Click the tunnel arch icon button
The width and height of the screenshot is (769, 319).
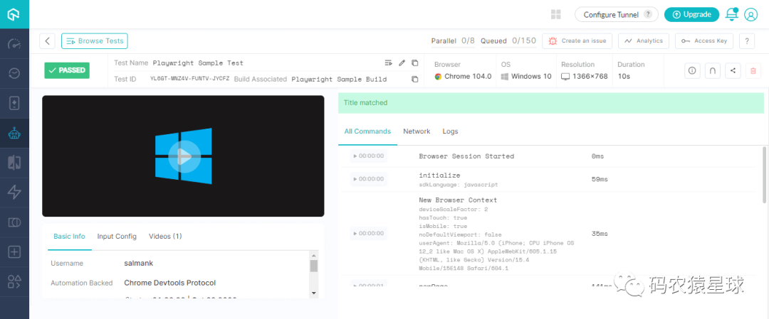click(x=712, y=70)
